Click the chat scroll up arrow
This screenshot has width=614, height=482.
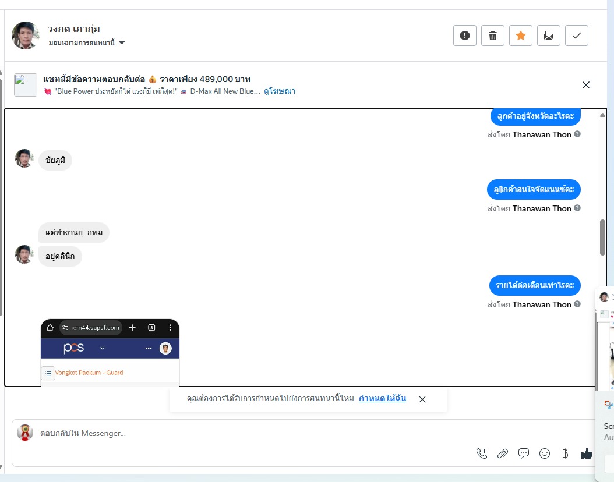pos(602,115)
